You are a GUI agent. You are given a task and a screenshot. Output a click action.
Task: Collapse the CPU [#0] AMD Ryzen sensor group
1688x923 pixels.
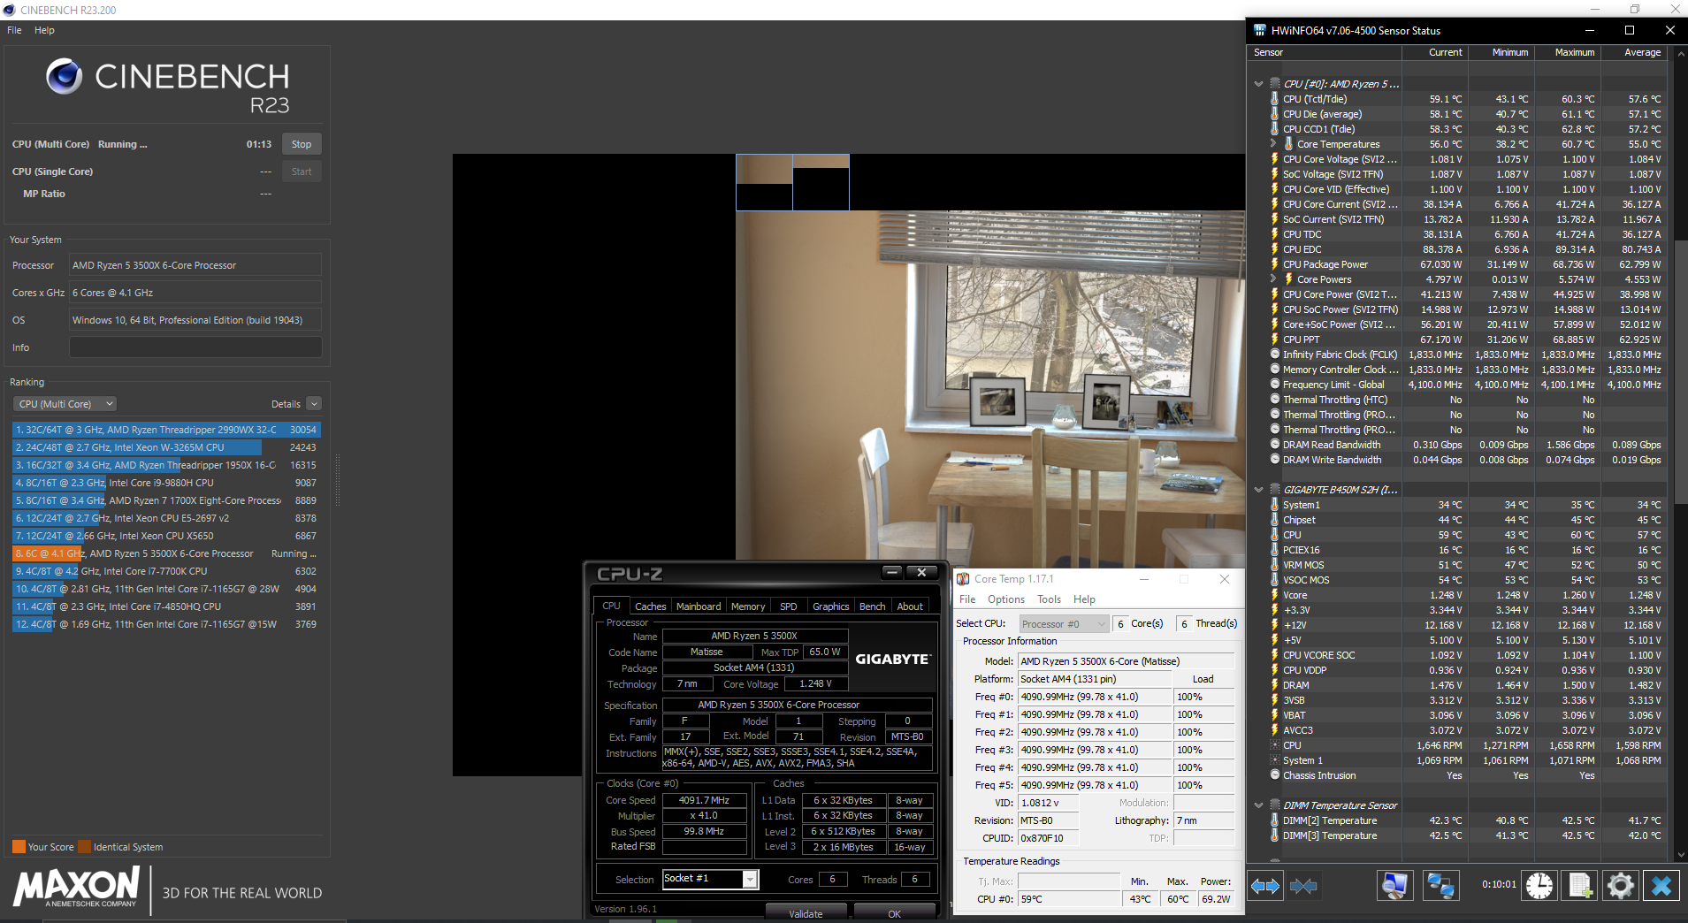pos(1258,84)
